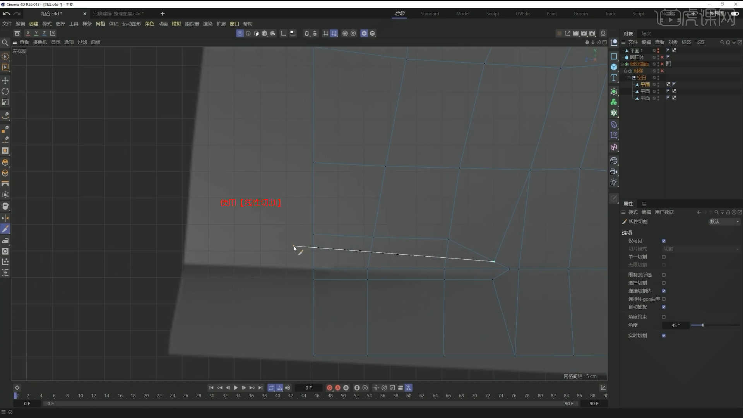Click the Camera object icon in right palette
The height and width of the screenshot is (418, 743).
coord(614,171)
